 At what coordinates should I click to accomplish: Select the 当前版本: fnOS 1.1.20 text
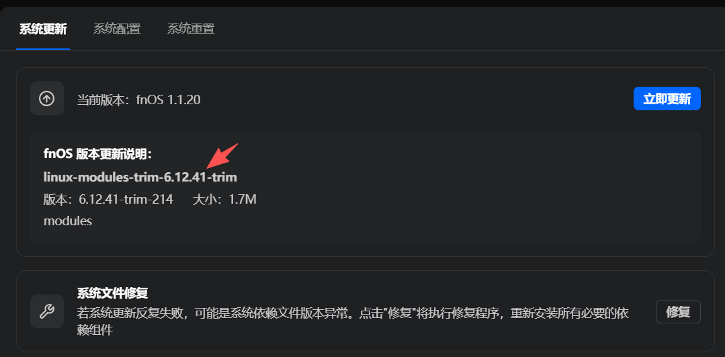[x=138, y=100]
